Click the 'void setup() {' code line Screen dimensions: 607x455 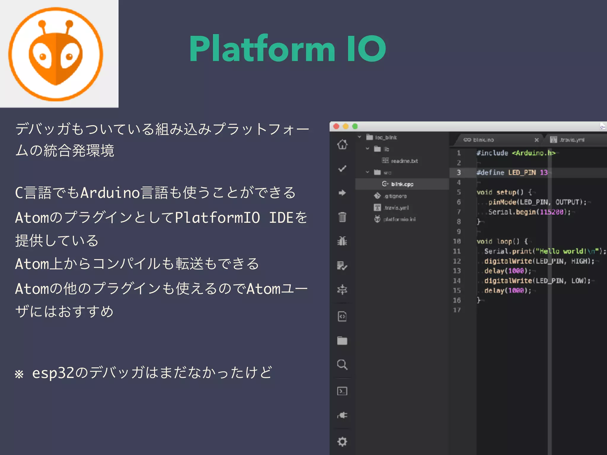tap(504, 192)
